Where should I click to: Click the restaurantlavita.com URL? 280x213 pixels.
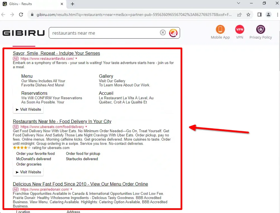click(x=47, y=59)
